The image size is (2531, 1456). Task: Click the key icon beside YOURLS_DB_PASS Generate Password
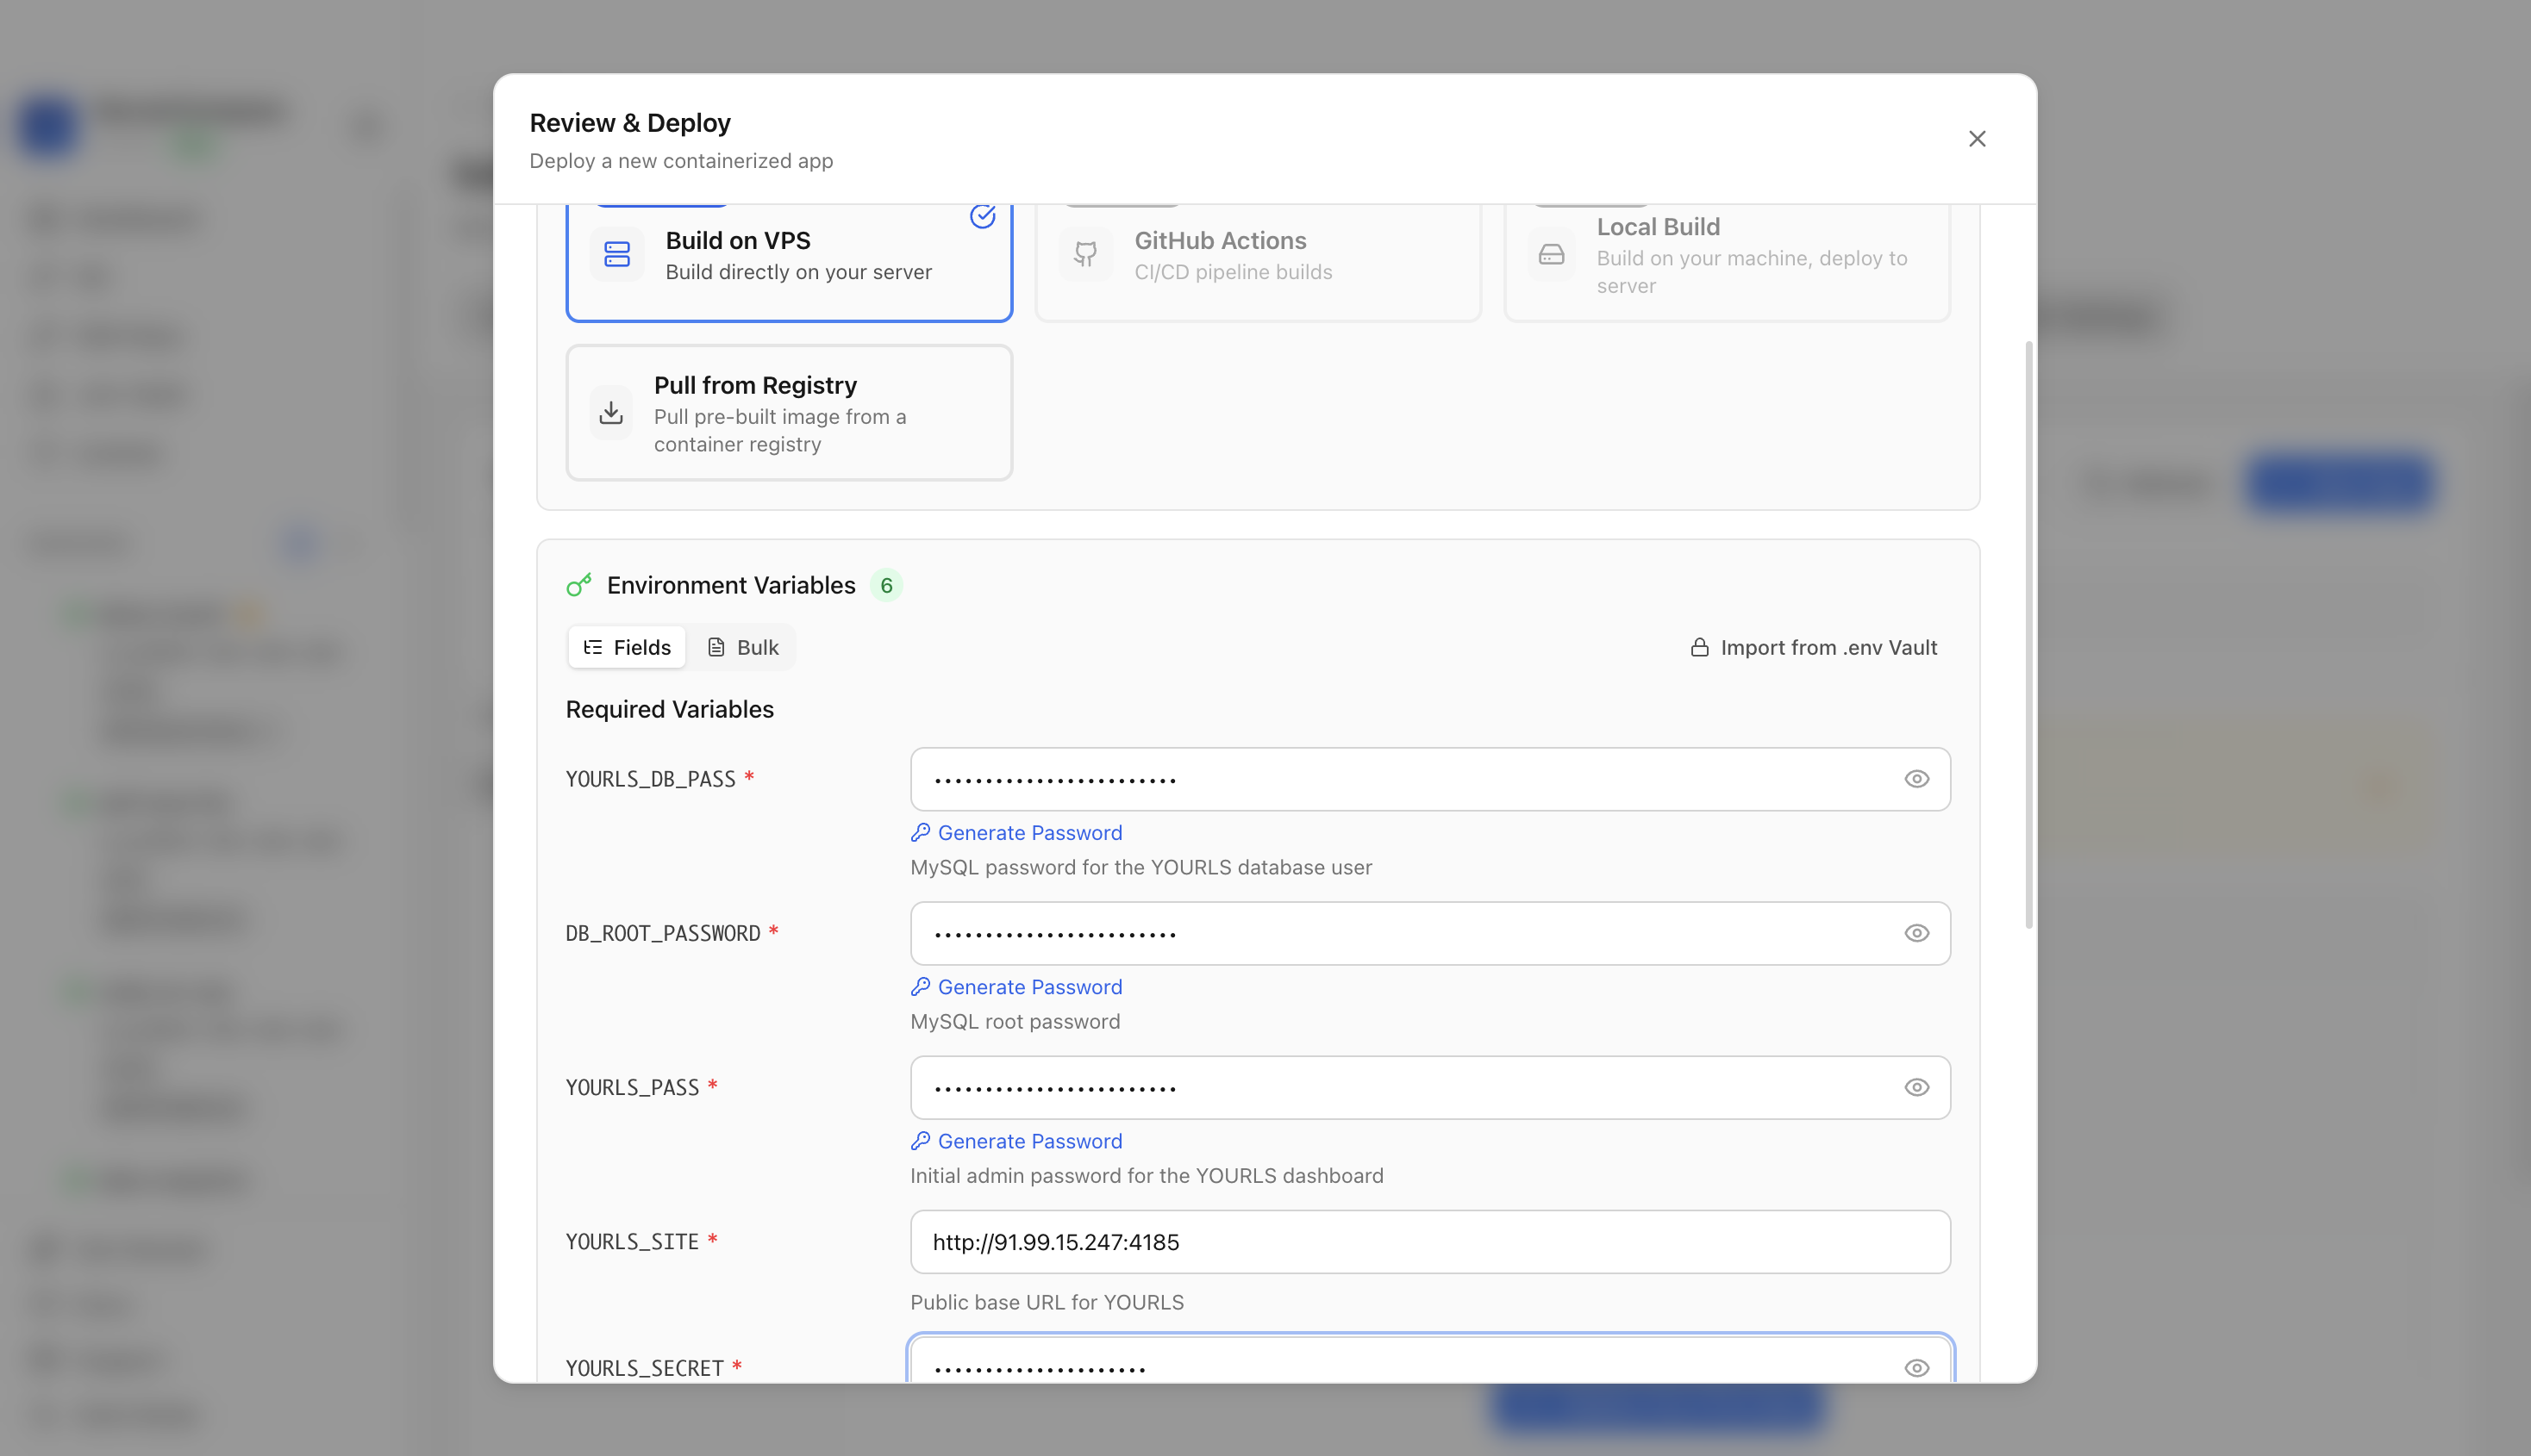[x=921, y=833]
